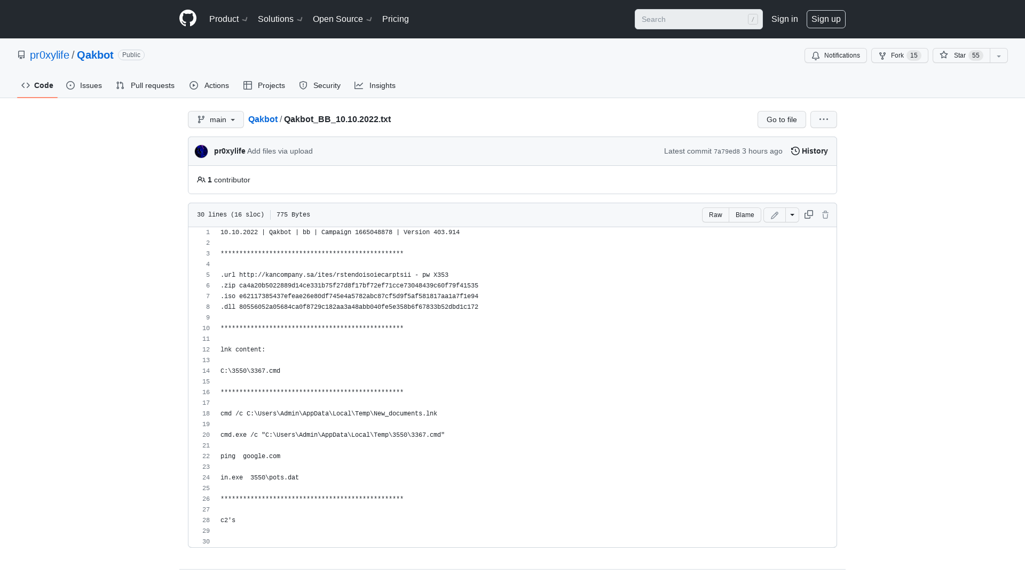The height and width of the screenshot is (576, 1025).
Task: Copy the raw file contents
Action: 808,215
